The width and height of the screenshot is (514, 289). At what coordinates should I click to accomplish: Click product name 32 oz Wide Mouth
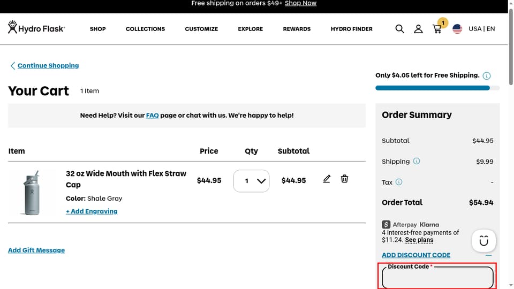point(126,179)
